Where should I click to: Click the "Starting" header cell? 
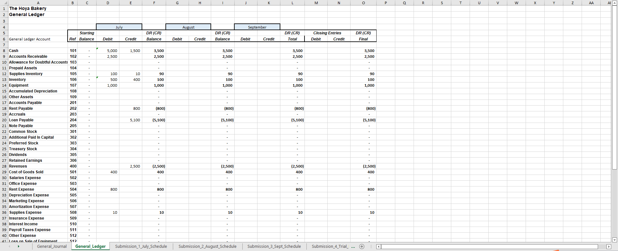(x=87, y=33)
